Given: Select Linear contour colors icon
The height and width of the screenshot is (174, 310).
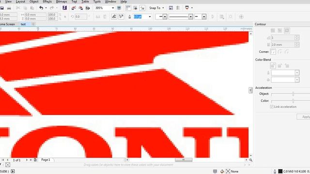Looking at the screenshot, I should 273,66.
